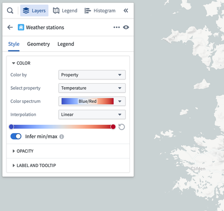Collapse the panel with double chevron icon
Screen dimensions: 224x211
pos(126,10)
